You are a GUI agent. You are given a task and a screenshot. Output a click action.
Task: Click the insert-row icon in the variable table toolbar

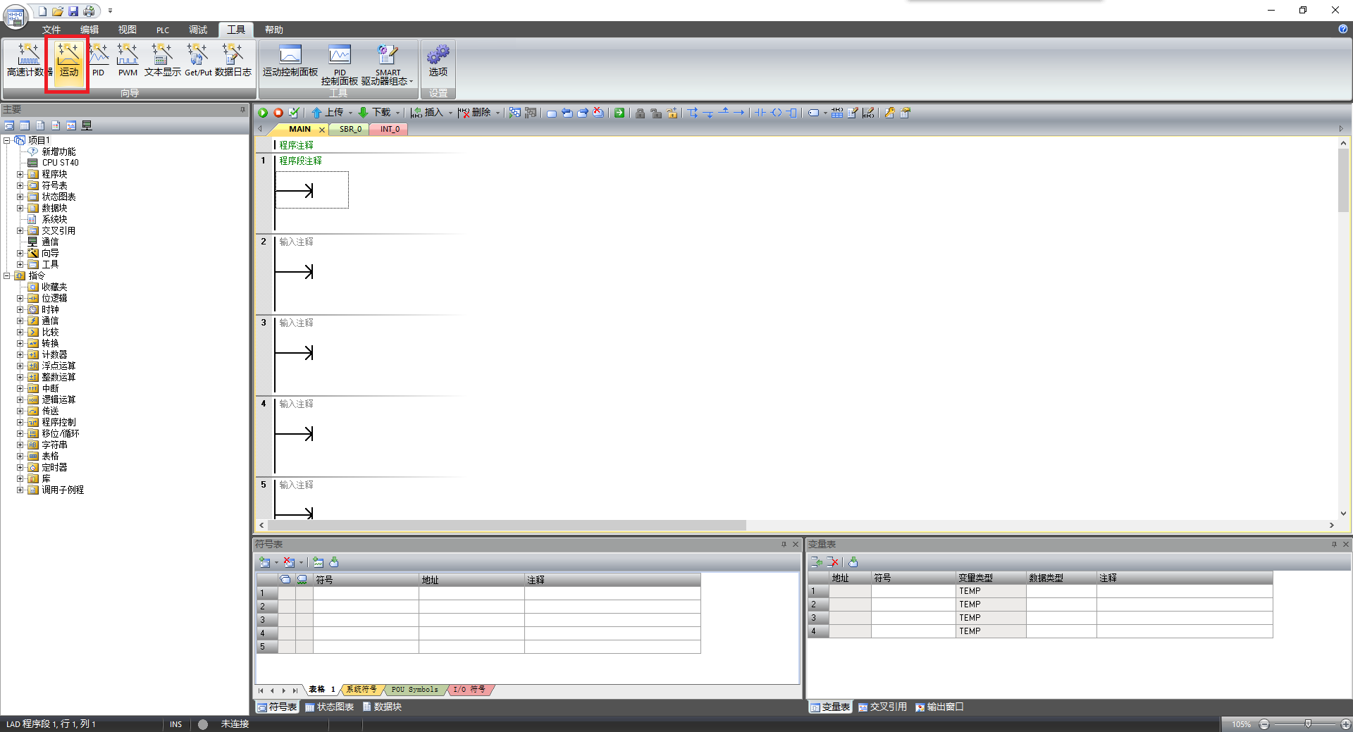click(x=817, y=562)
